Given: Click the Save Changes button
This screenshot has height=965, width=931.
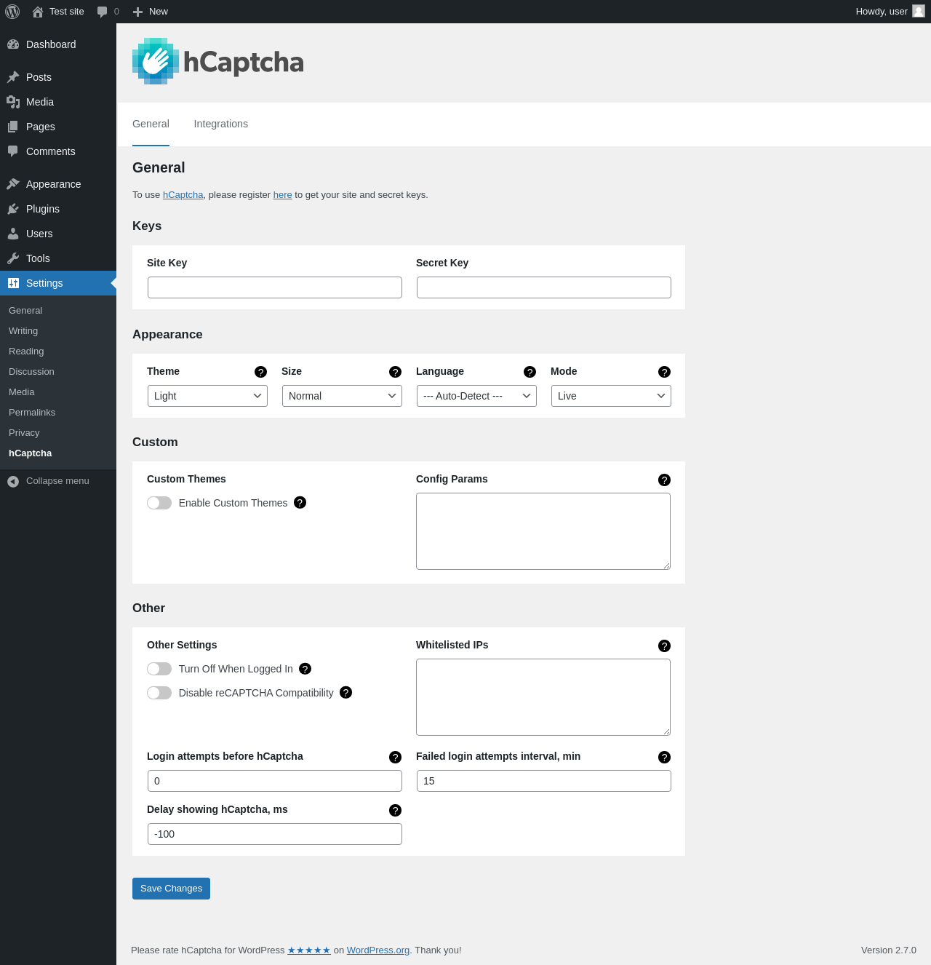Looking at the screenshot, I should click(x=171, y=889).
